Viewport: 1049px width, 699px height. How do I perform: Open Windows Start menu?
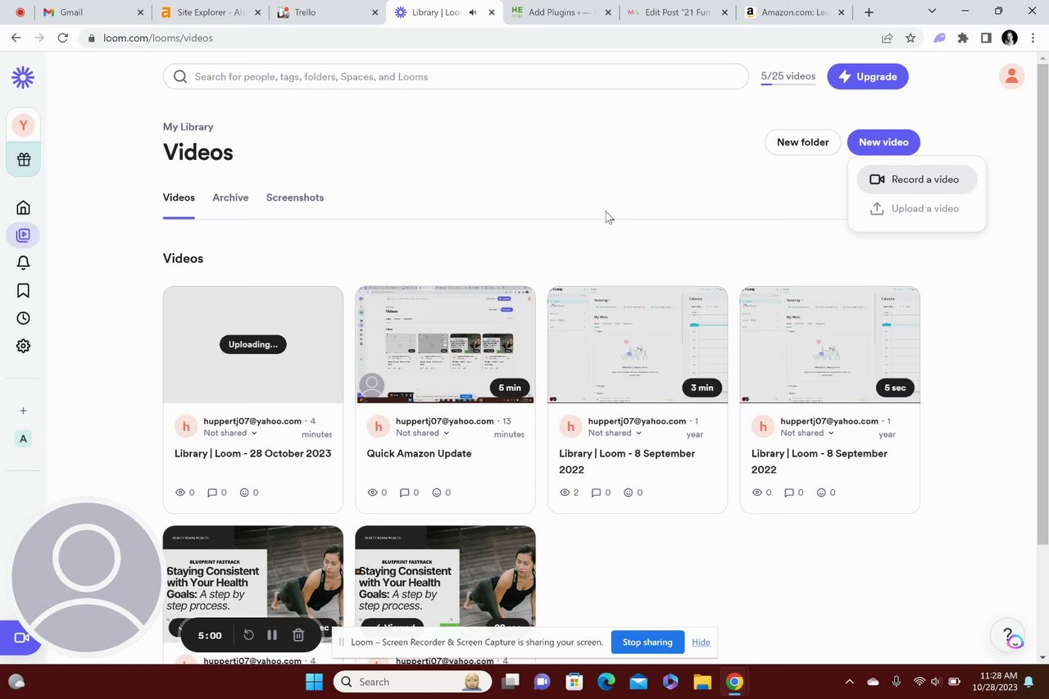315,682
